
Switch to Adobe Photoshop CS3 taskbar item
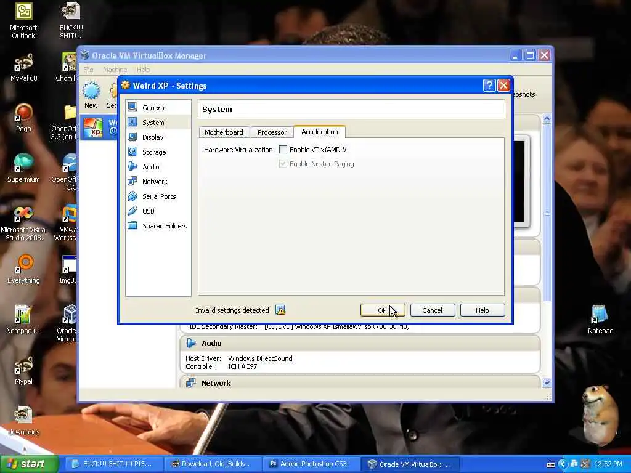pos(311,464)
